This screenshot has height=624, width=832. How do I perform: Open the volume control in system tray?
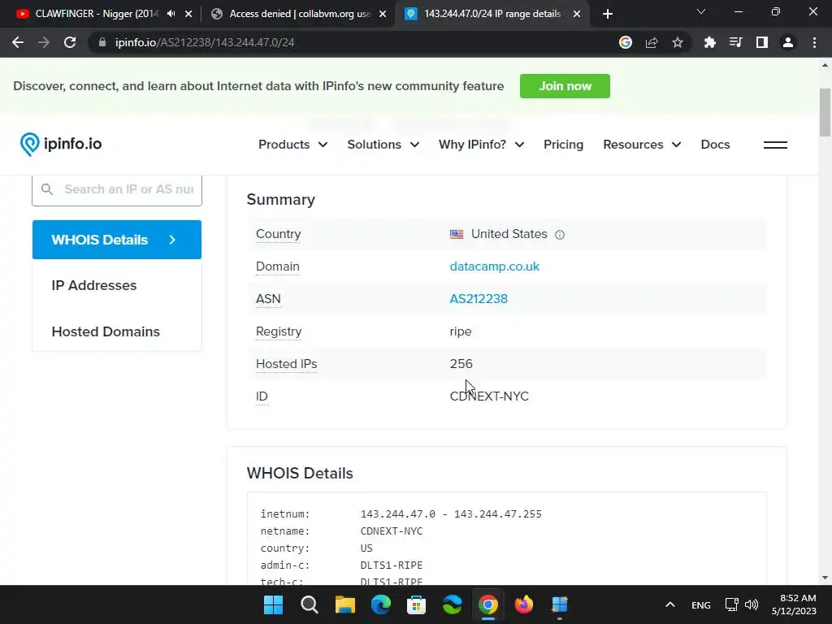point(752,604)
